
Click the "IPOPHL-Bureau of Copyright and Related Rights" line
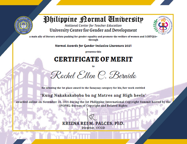click(x=93, y=106)
